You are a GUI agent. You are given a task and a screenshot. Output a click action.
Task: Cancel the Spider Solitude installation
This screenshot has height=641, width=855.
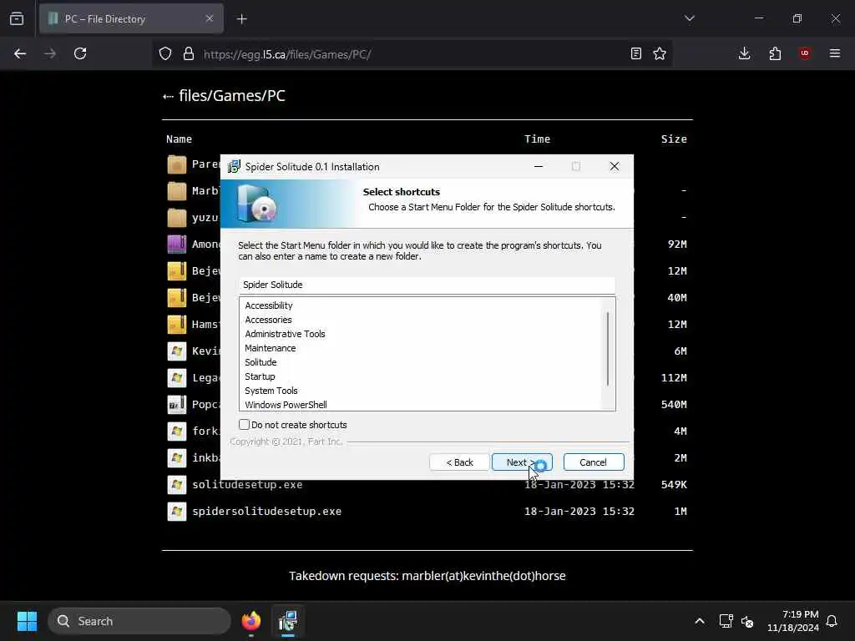[x=594, y=462]
